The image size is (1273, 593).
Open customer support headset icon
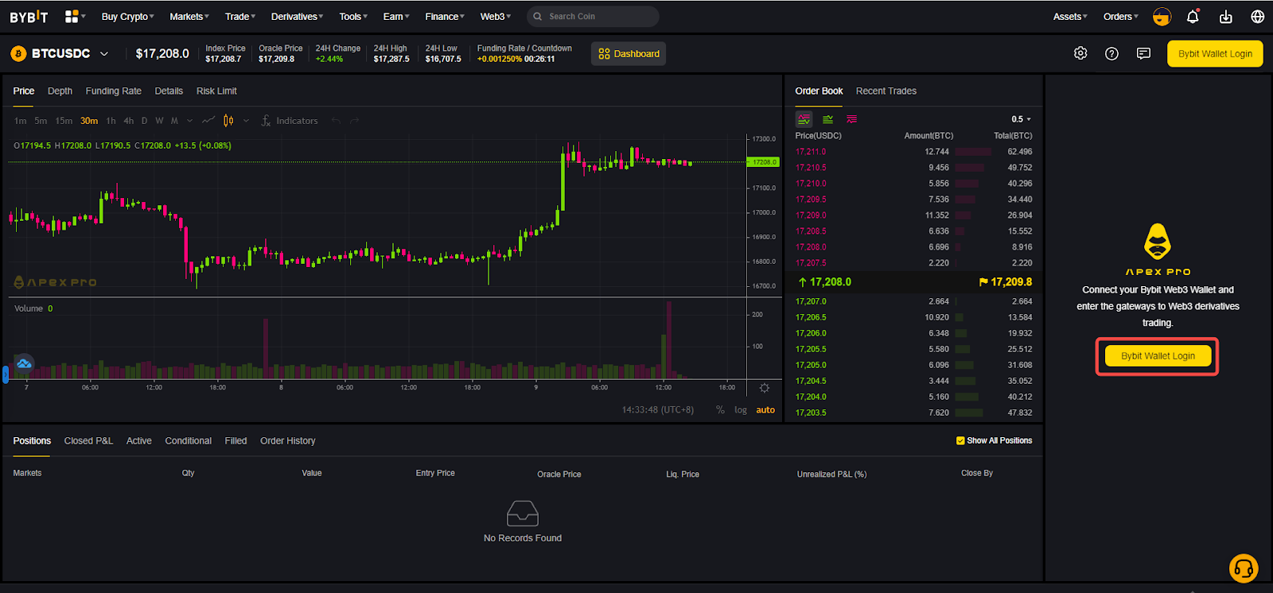coord(1244,568)
